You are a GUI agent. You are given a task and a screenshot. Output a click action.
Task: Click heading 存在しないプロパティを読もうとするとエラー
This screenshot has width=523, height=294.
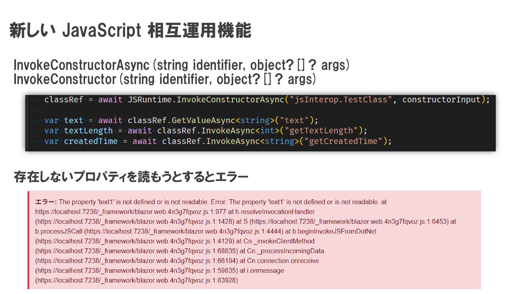[x=131, y=177]
